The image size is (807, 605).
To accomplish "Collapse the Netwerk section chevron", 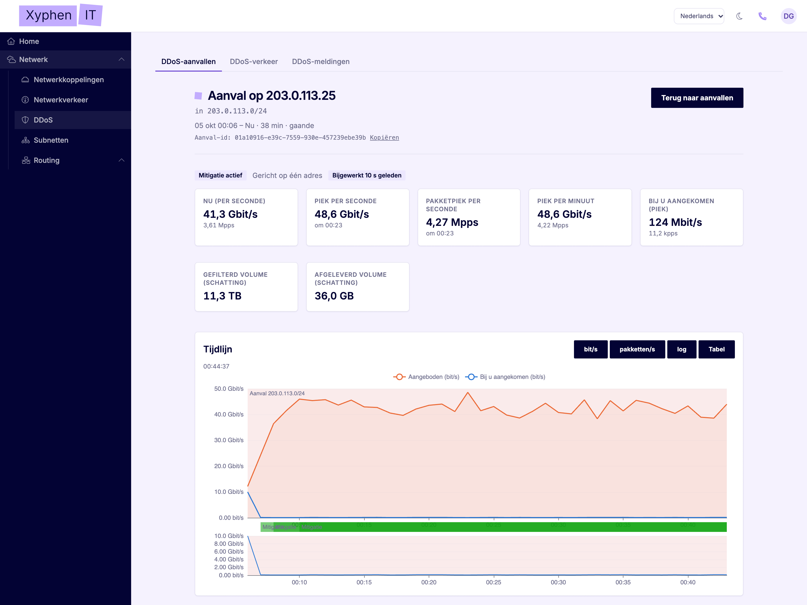I will (x=122, y=59).
